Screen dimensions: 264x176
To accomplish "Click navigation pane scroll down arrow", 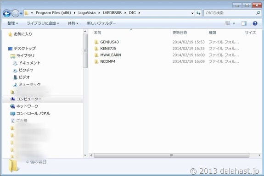I will [x=85, y=155].
